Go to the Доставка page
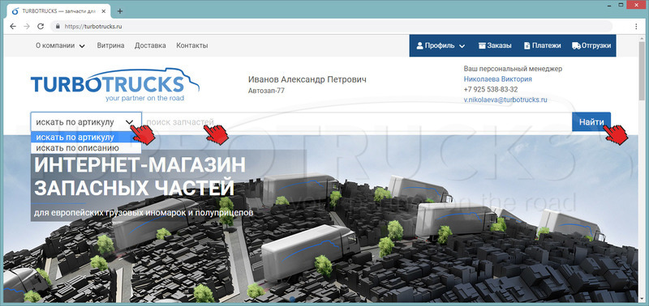The image size is (649, 306). pyautogui.click(x=150, y=45)
